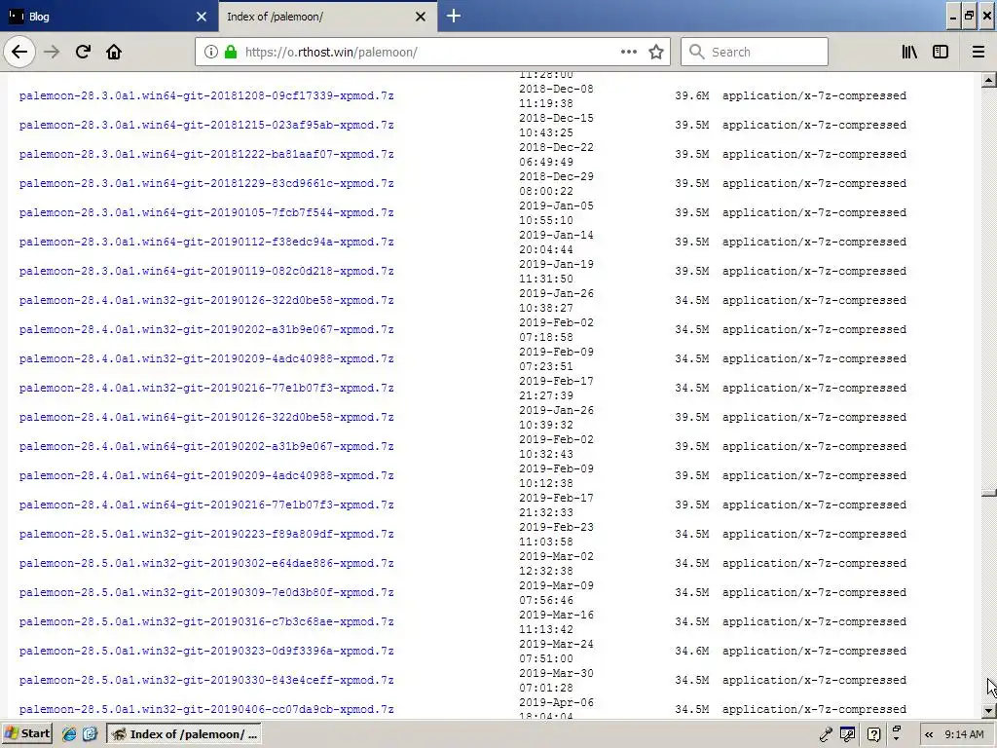Switch to the Blog tab
Image resolution: width=997 pixels, height=748 pixels.
point(108,16)
